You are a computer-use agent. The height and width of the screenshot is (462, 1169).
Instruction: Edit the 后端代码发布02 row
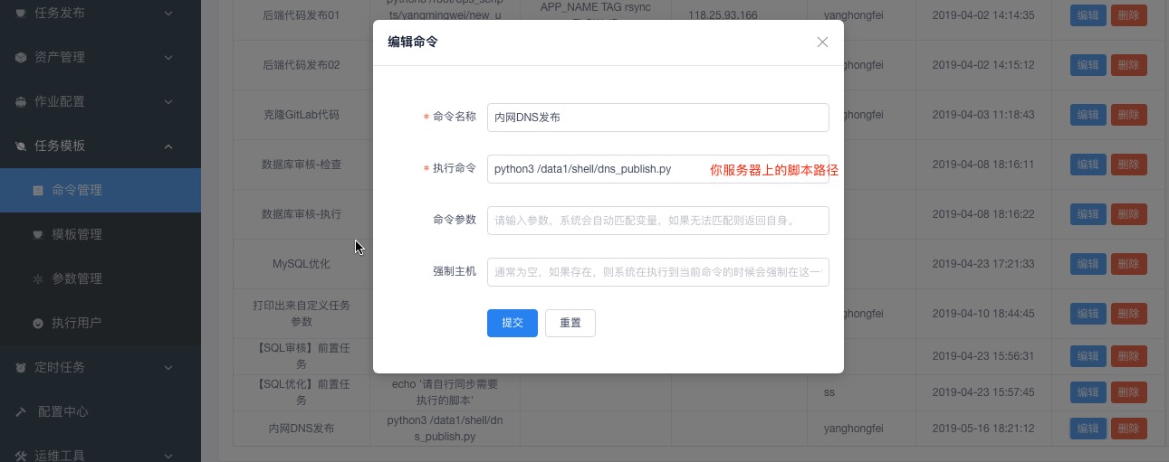pos(1088,65)
